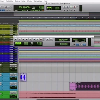Toggle Online button in Edit window toolbar
The width and height of the screenshot is (100, 100).
pyautogui.click(x=64, y=7)
